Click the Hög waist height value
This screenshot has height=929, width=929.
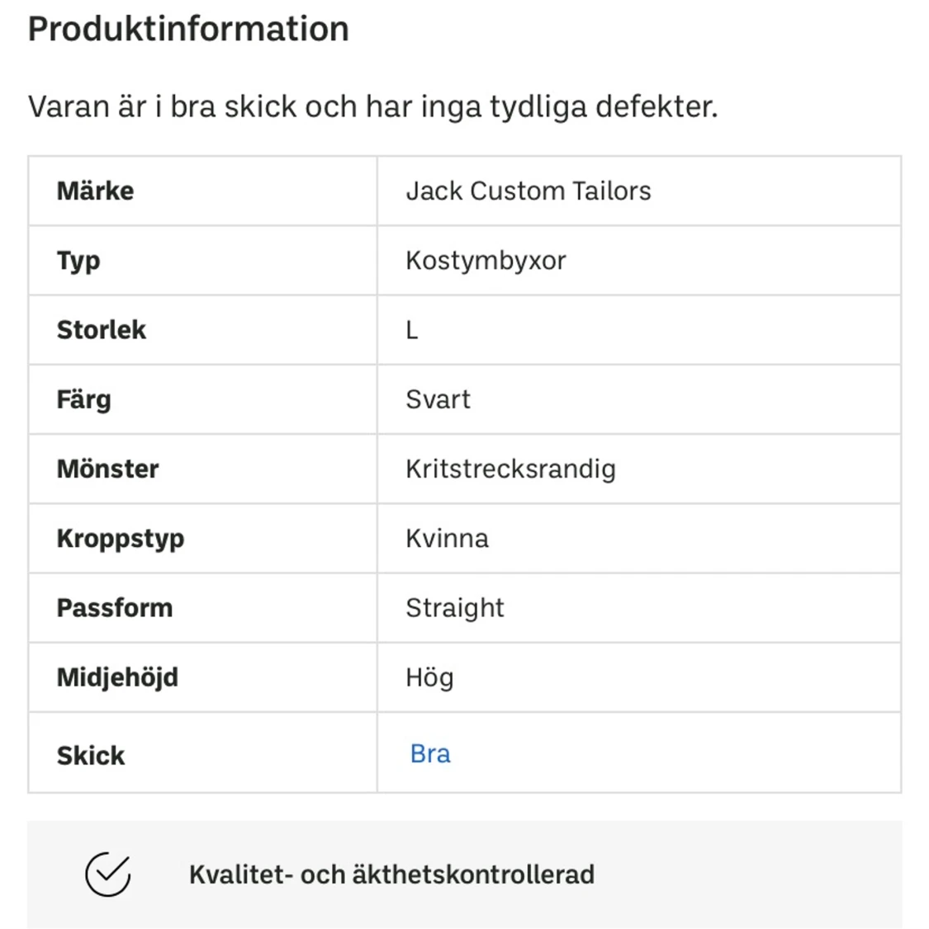click(429, 677)
